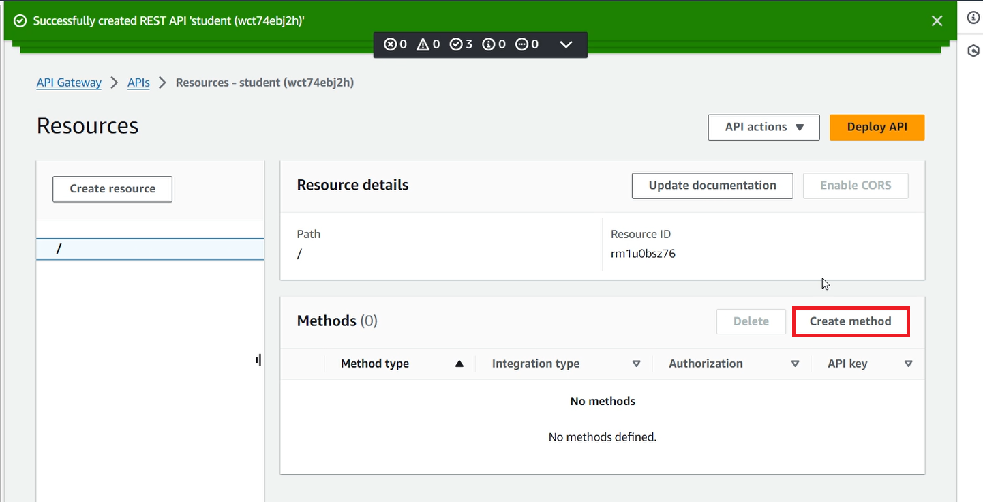Open the Integration type column filter dropdown
This screenshot has height=502, width=983.
point(637,364)
